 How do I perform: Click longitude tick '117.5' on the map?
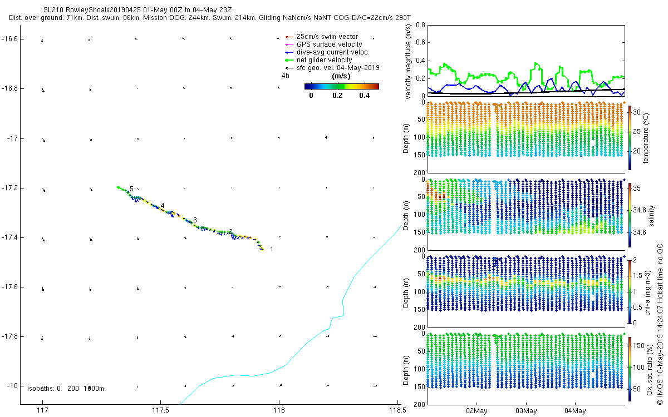pos(160,411)
